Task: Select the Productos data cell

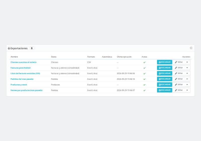Action: point(55,85)
